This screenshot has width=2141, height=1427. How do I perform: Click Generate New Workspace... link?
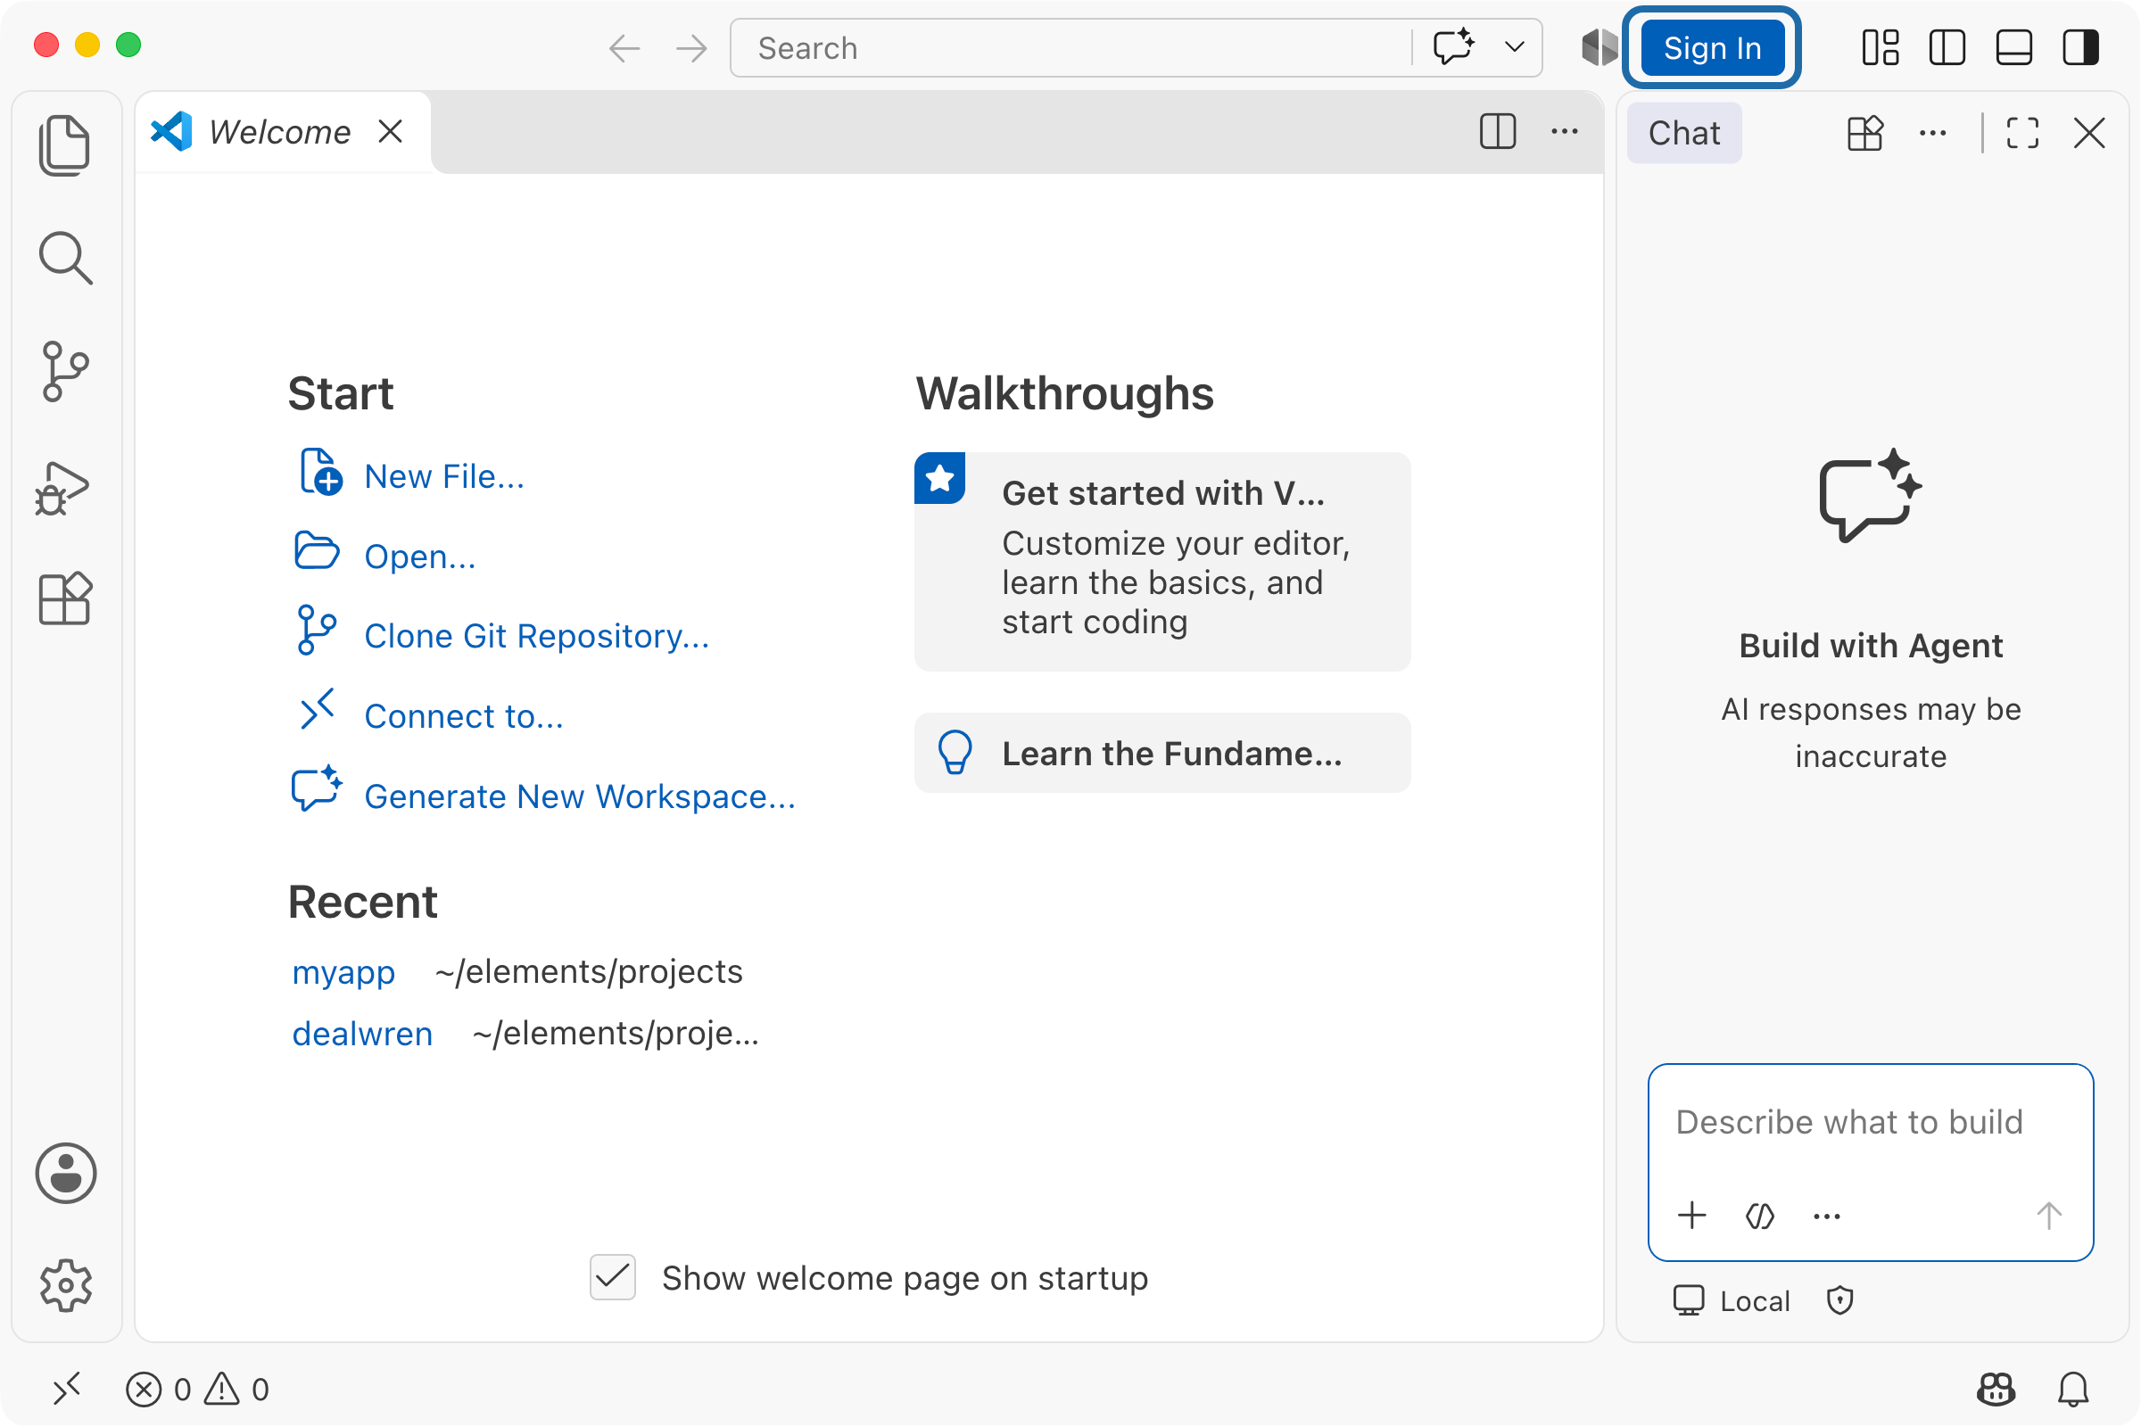(580, 796)
